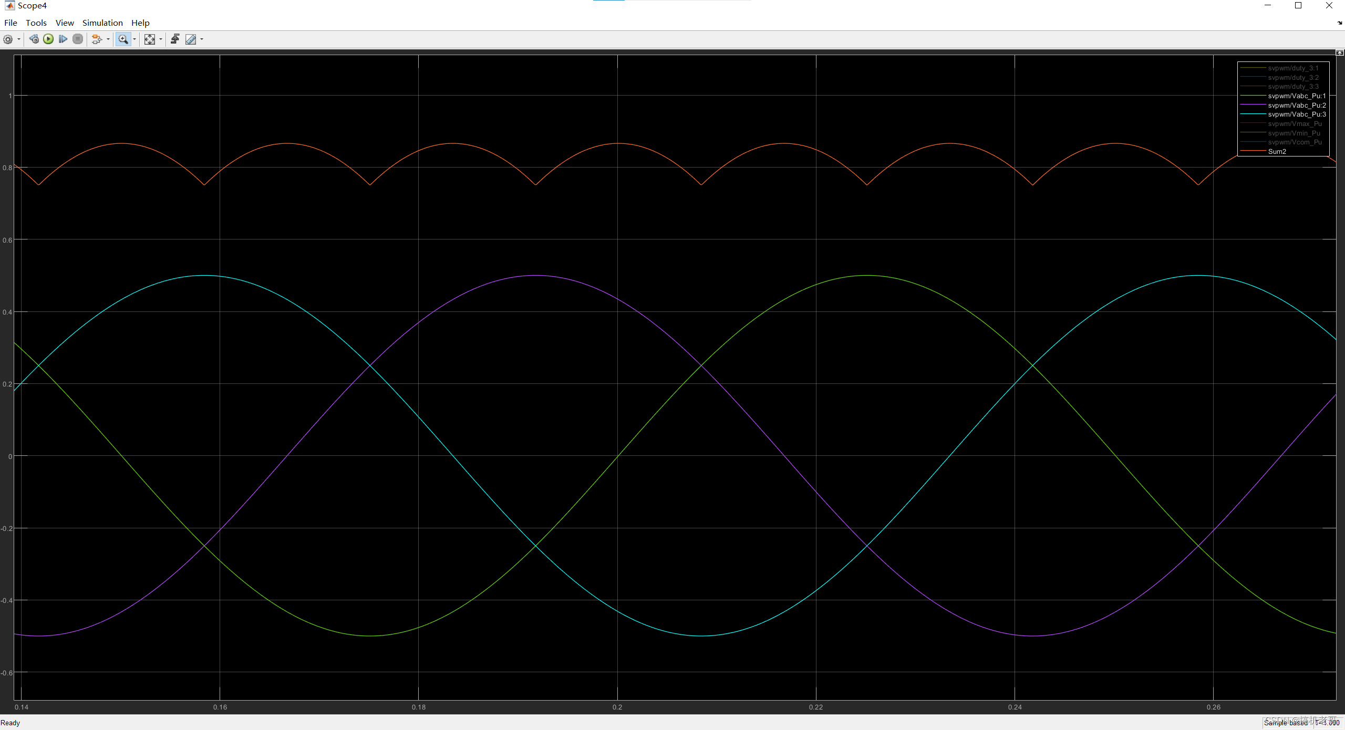Screen dimensions: 1345x730
Task: Open the File menu
Action: (11, 23)
